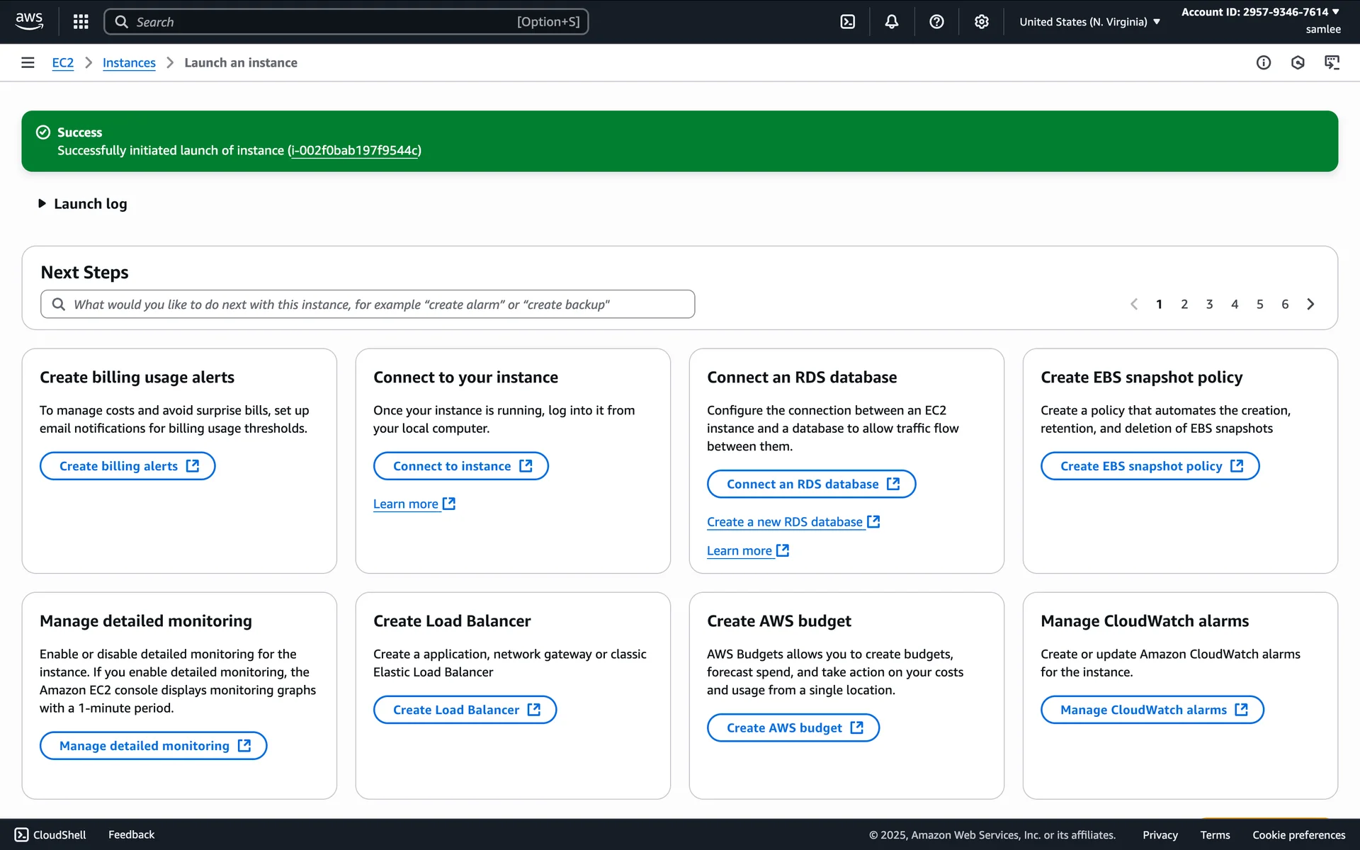The width and height of the screenshot is (1360, 850).
Task: Expand the Launch log section
Action: click(x=84, y=204)
